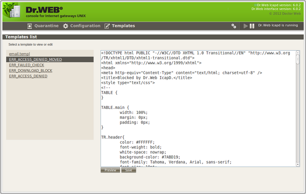Click the Preview button

pyautogui.click(x=110, y=170)
